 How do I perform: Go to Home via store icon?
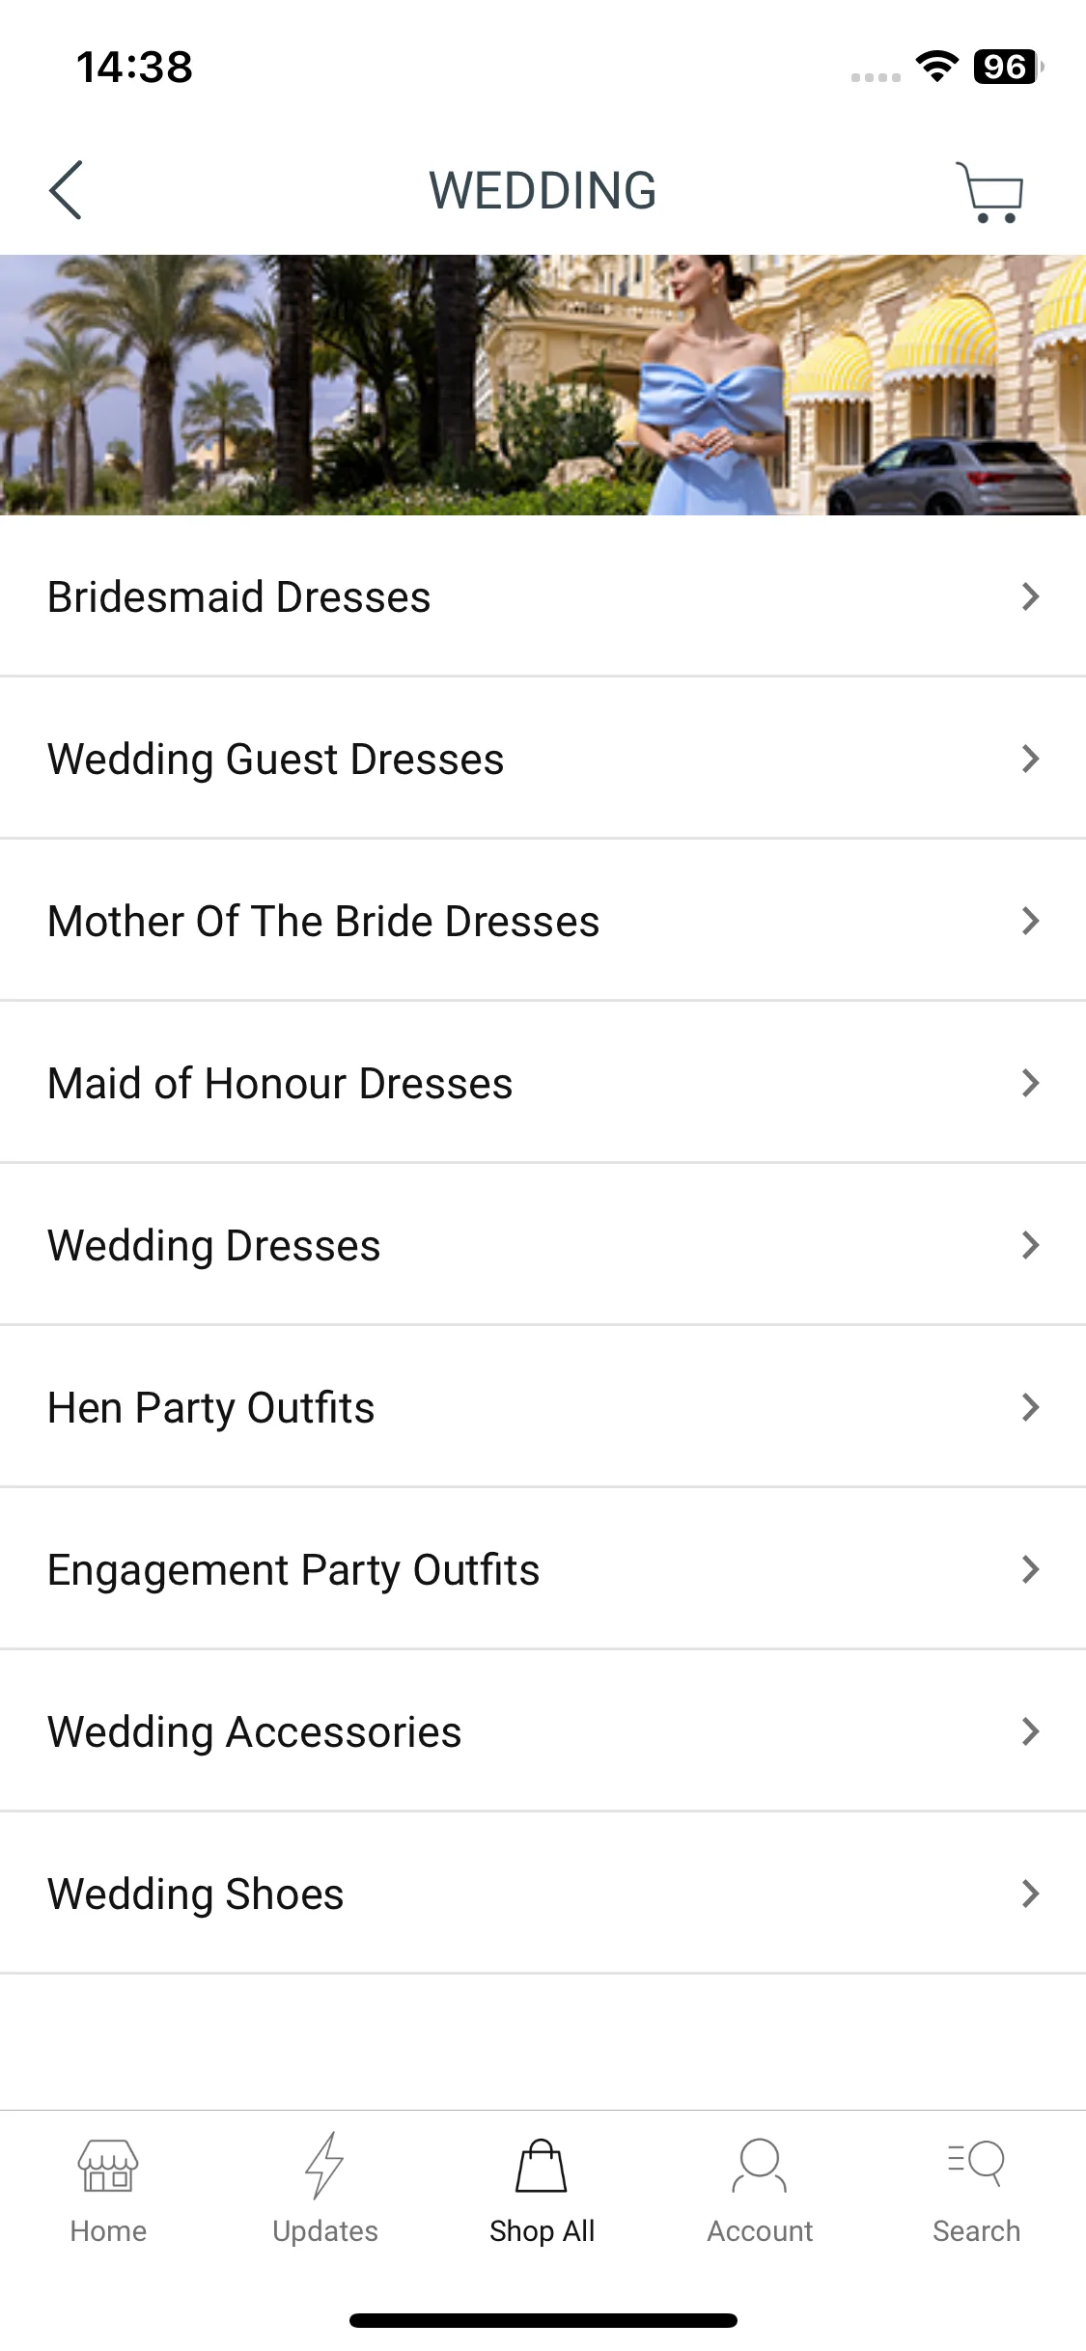108,2166
